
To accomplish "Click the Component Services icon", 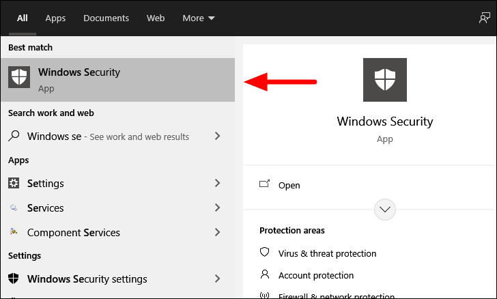I will click(x=14, y=232).
